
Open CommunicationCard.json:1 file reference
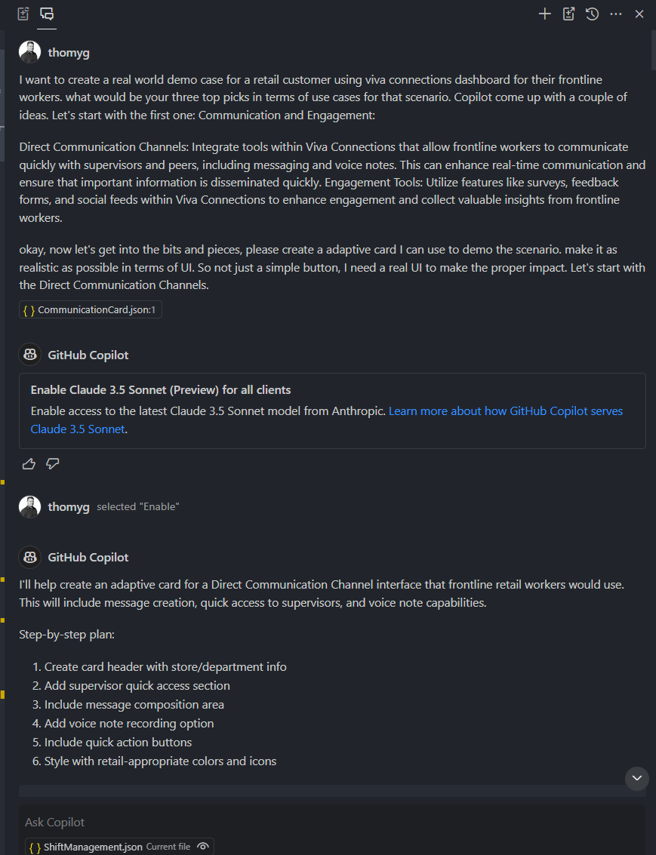tap(91, 309)
